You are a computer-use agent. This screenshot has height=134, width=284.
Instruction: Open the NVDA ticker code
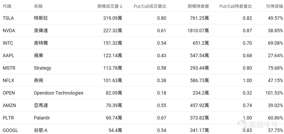click(9, 31)
